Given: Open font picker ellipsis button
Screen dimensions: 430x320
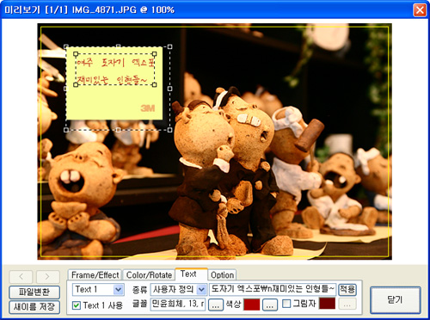Looking at the screenshot, I should pyautogui.click(x=216, y=305).
